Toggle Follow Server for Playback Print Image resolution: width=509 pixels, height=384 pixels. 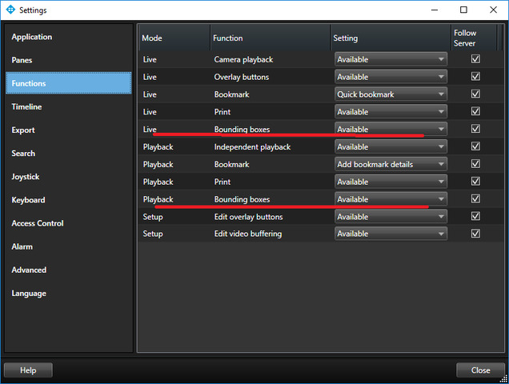click(x=475, y=182)
